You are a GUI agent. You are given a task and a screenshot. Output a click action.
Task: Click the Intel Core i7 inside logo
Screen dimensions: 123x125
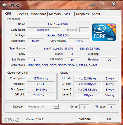point(104,32)
